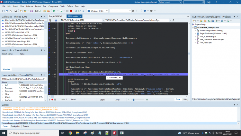Click the Compile all projects icon in Projects panel
The image size is (241, 136).
tap(213, 21)
